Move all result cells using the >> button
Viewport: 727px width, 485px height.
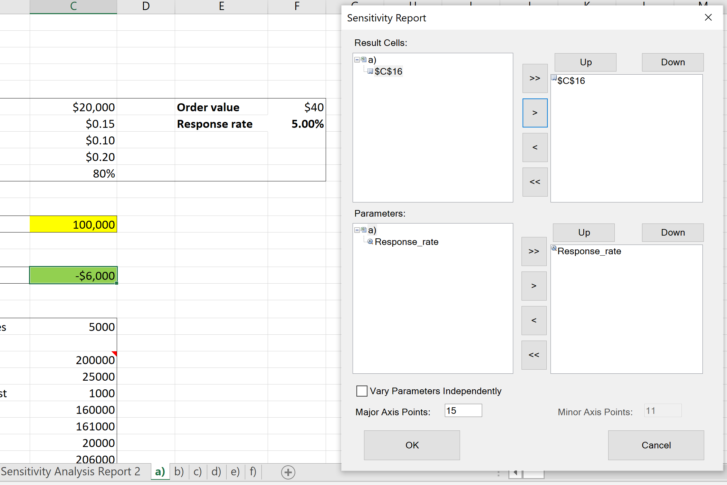coord(535,79)
